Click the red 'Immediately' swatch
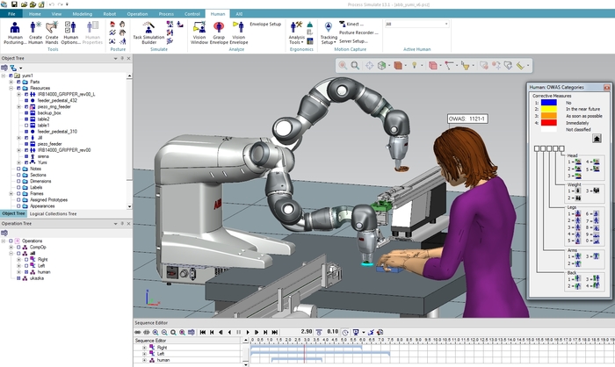This screenshot has width=615, height=367. coord(549,123)
